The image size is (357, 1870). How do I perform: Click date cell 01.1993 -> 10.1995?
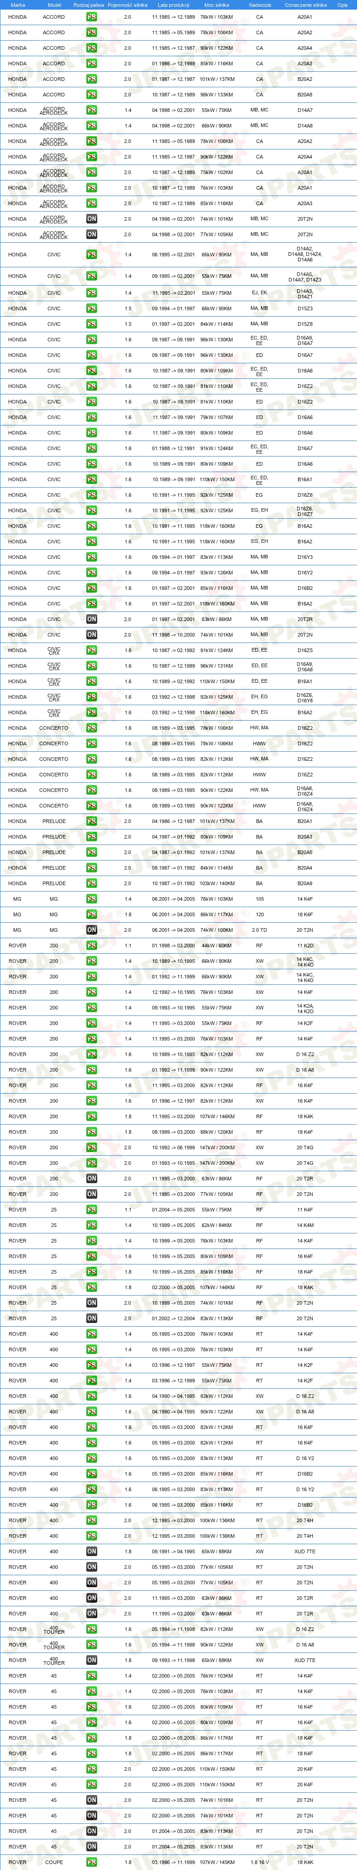(173, 1163)
